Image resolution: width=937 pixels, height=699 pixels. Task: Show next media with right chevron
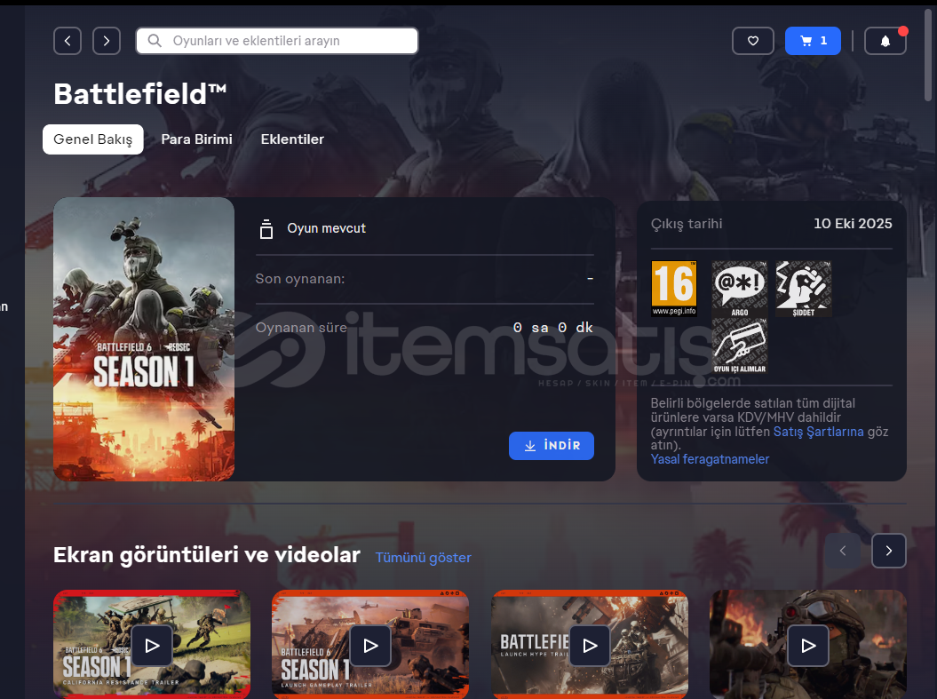pyautogui.click(x=889, y=551)
